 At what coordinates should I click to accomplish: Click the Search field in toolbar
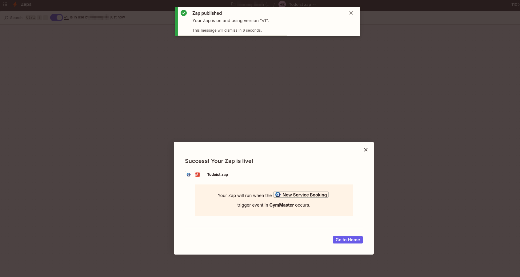click(16, 18)
